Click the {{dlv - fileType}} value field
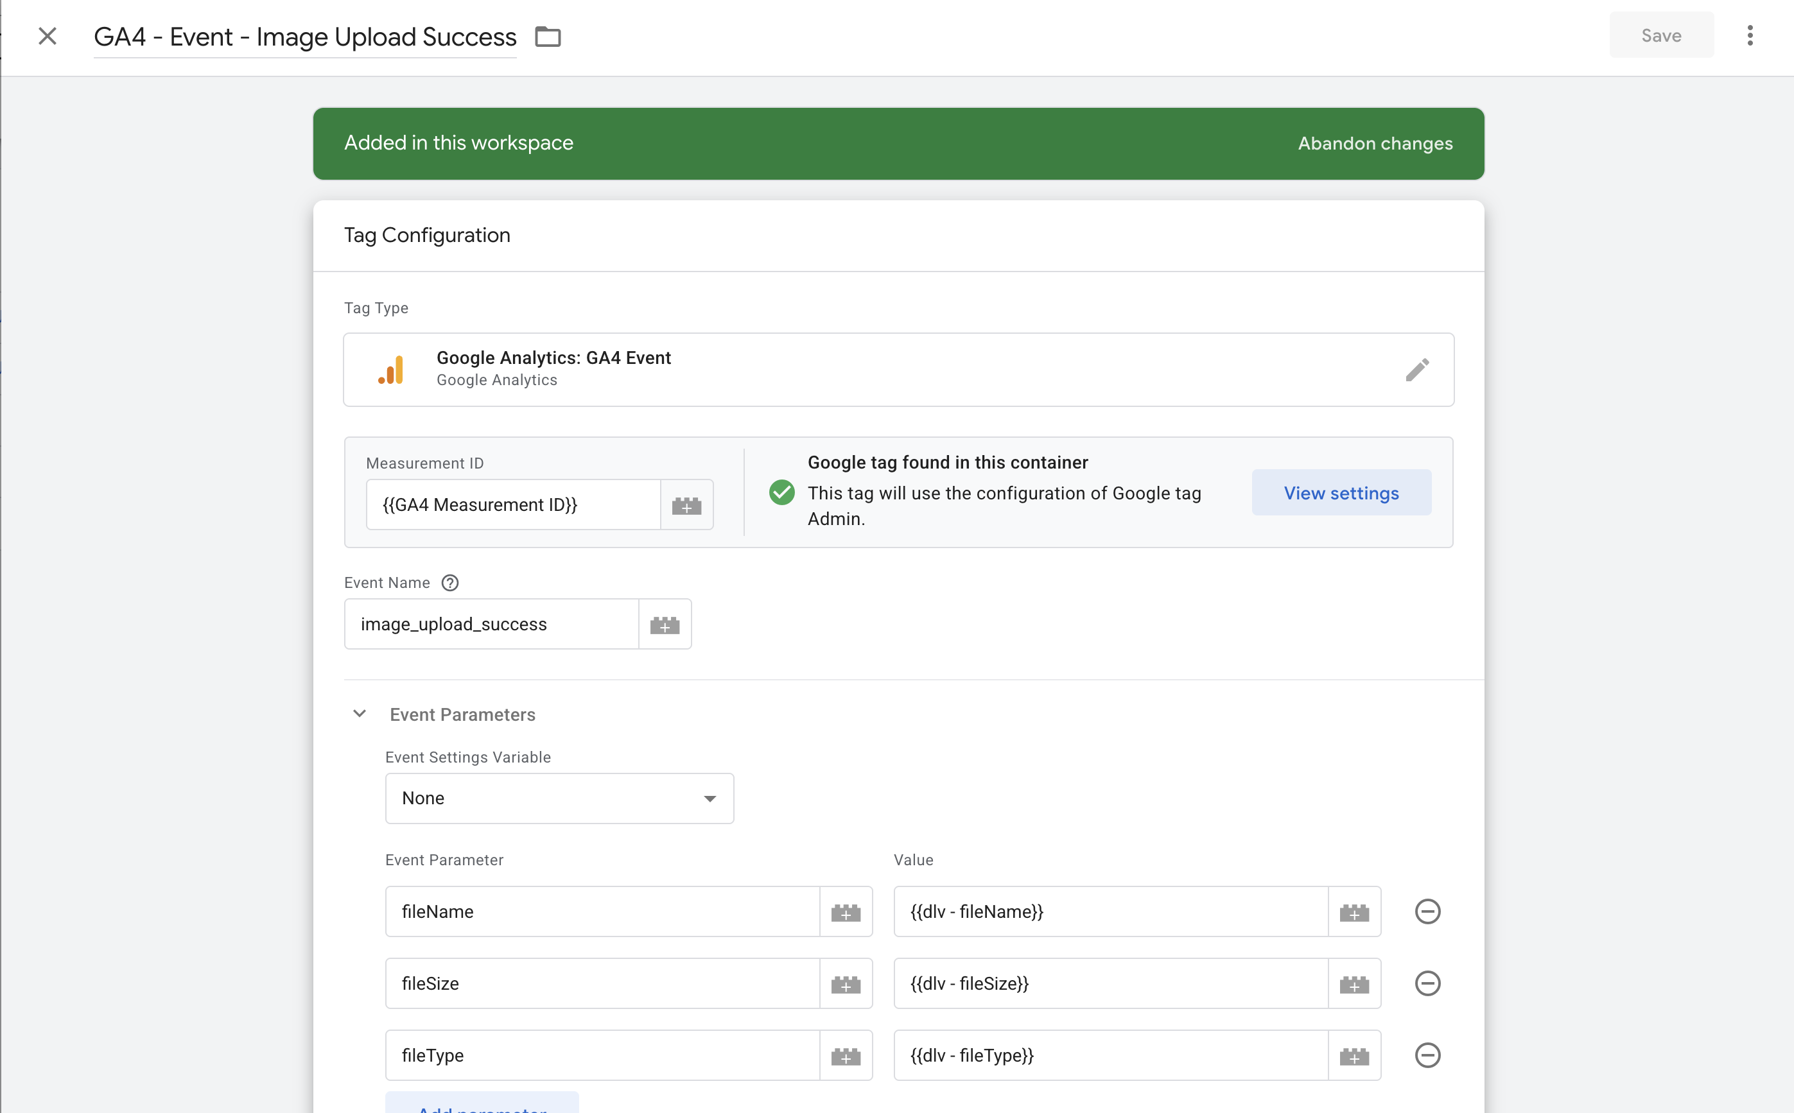The width and height of the screenshot is (1794, 1113). tap(1111, 1056)
